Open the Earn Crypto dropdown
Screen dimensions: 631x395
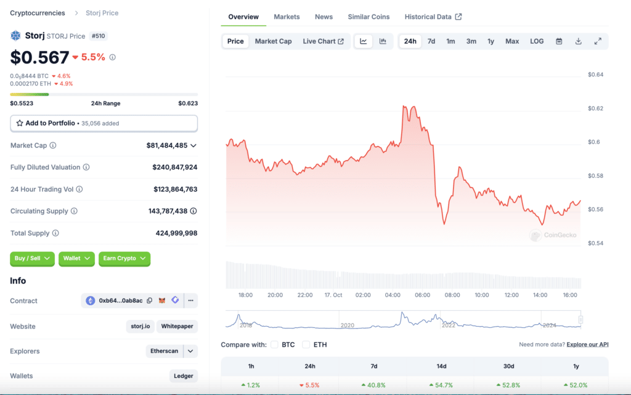point(124,258)
